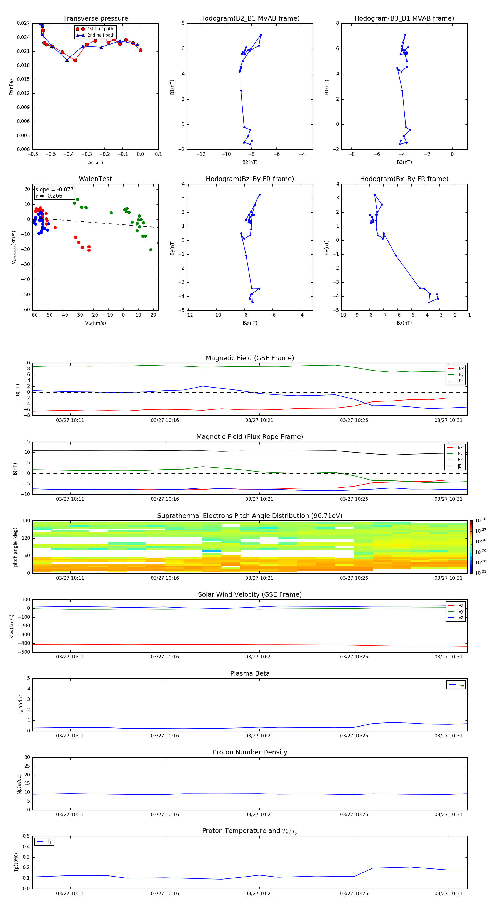Click the Bx' legend entry in flux rope panel
Image resolution: width=500 pixels, height=918 pixels.
click(456, 448)
